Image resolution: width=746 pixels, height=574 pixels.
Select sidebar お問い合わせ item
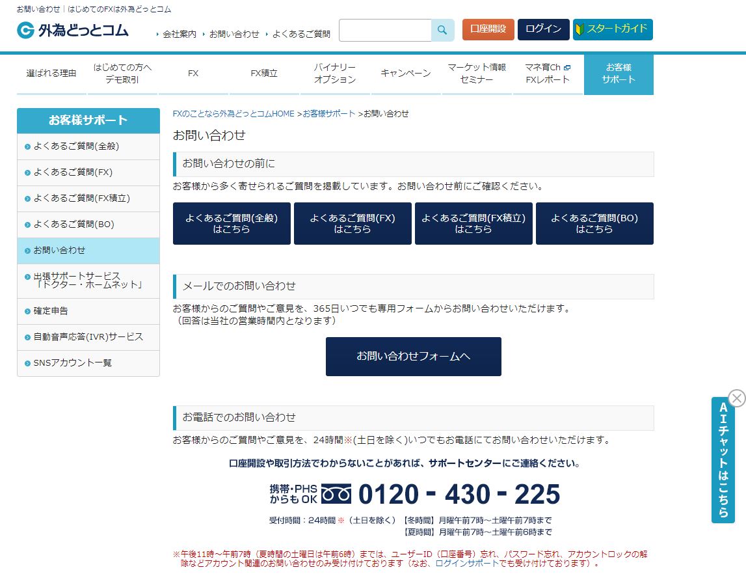tap(88, 251)
